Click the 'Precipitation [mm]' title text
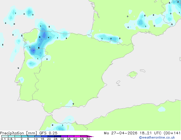This screenshot has width=181, height=140. coord(18,133)
